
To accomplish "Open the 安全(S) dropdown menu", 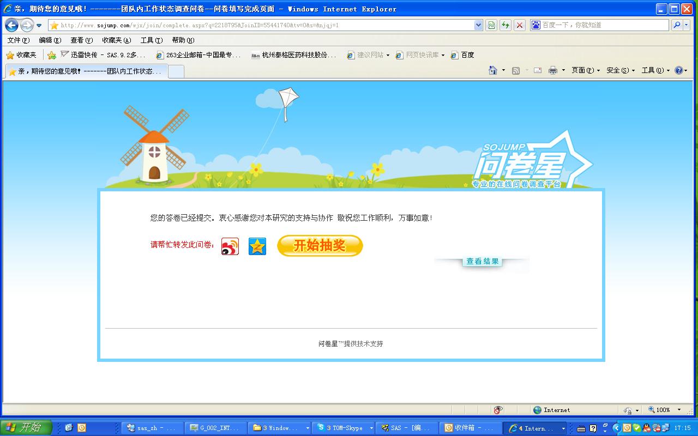I will point(618,71).
